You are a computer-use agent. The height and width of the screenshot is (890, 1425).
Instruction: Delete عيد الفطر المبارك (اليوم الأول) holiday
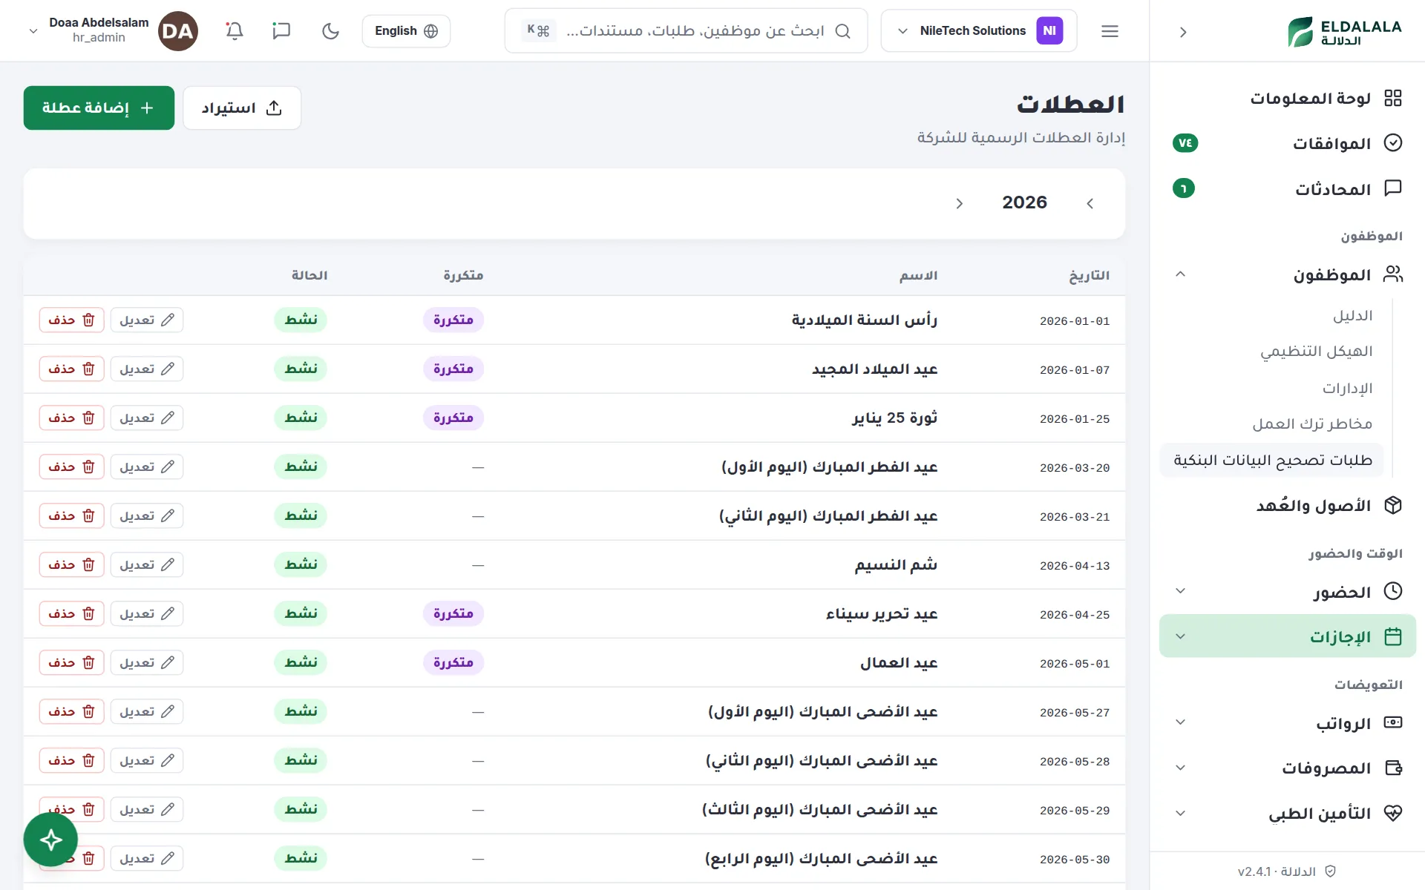(71, 467)
